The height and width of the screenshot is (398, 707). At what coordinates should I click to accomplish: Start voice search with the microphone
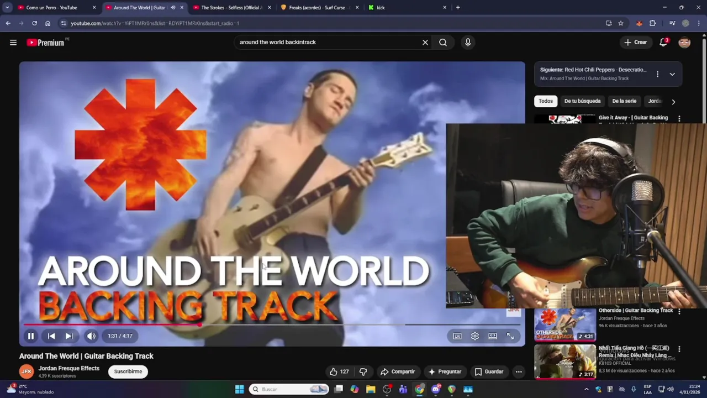[468, 43]
